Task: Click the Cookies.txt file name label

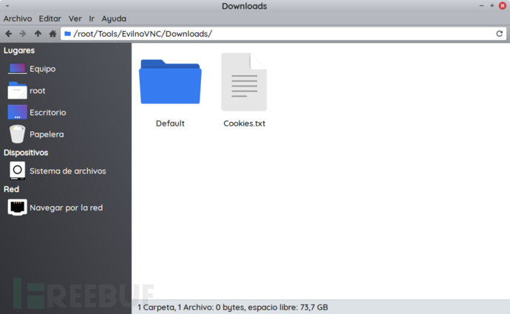Action: point(244,123)
